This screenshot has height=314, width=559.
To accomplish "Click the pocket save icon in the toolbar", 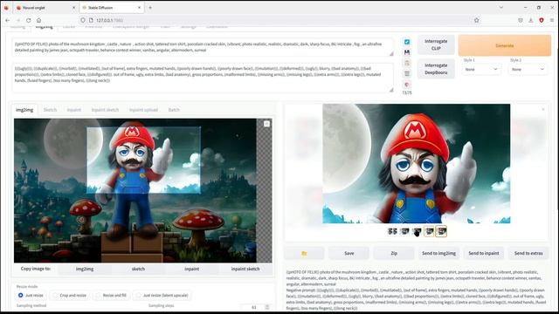I will click(x=521, y=20).
